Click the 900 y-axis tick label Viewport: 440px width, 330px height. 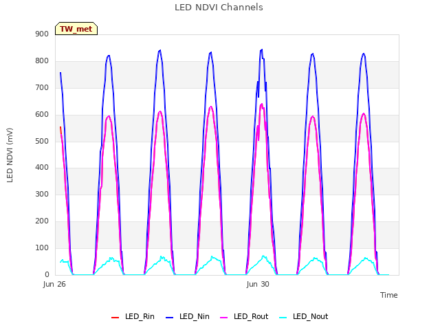[x=42, y=34]
